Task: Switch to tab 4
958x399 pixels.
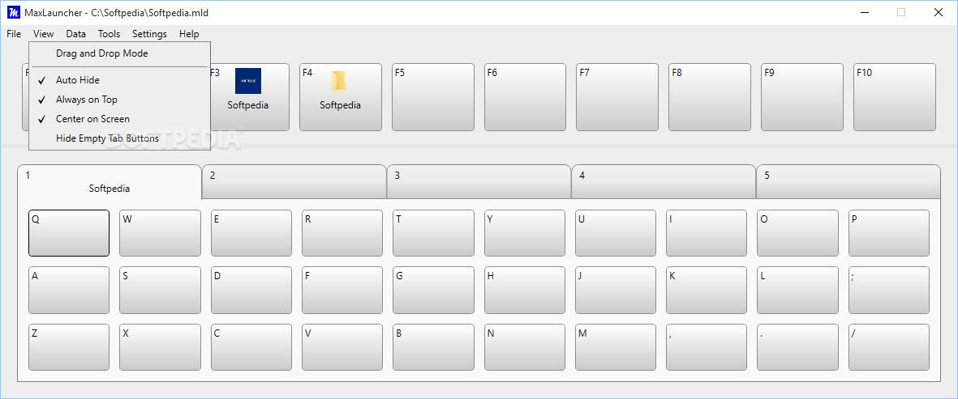Action: click(664, 181)
